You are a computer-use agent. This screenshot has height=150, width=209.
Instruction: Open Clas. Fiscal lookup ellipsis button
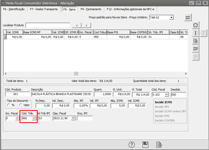(x=73, y=118)
